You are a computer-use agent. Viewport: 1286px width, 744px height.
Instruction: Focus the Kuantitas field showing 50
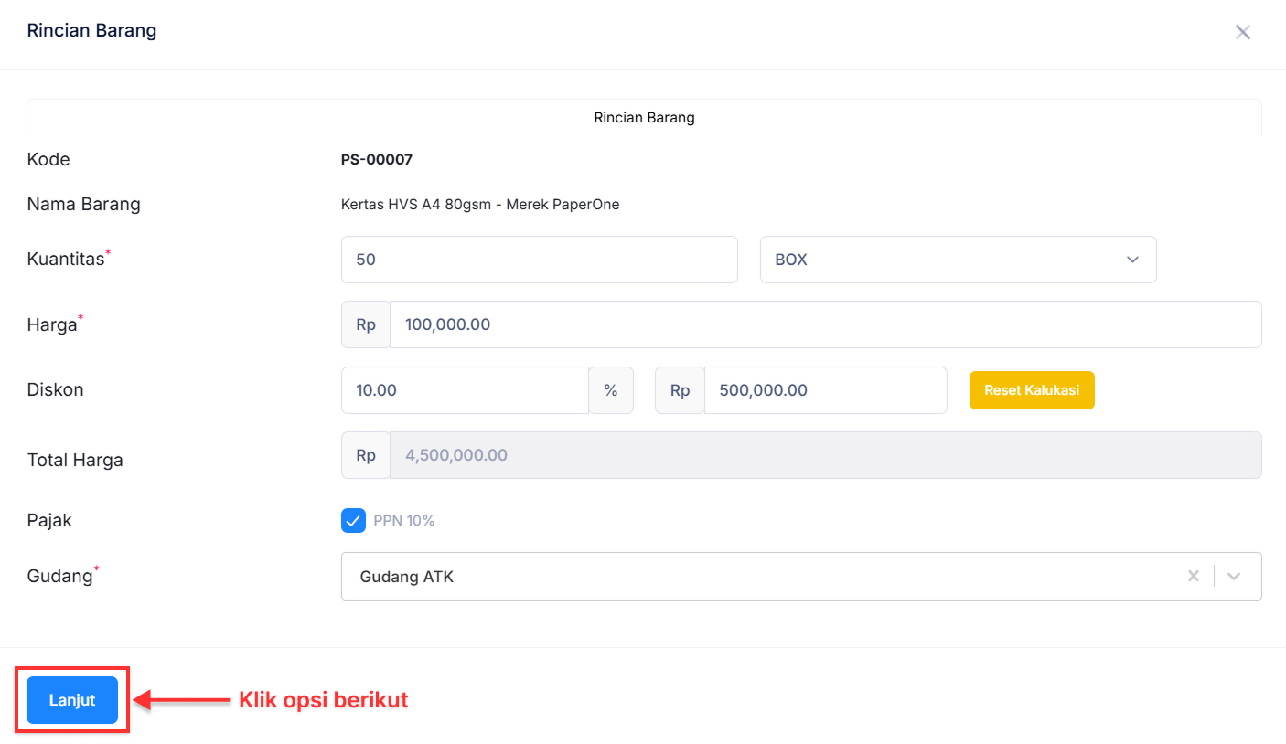539,260
